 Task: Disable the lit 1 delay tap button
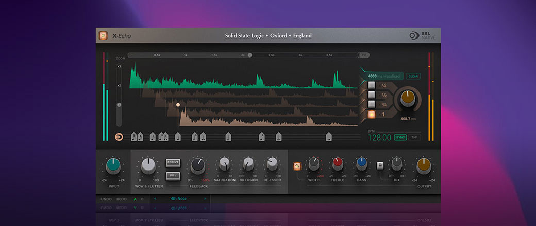(x=372, y=114)
